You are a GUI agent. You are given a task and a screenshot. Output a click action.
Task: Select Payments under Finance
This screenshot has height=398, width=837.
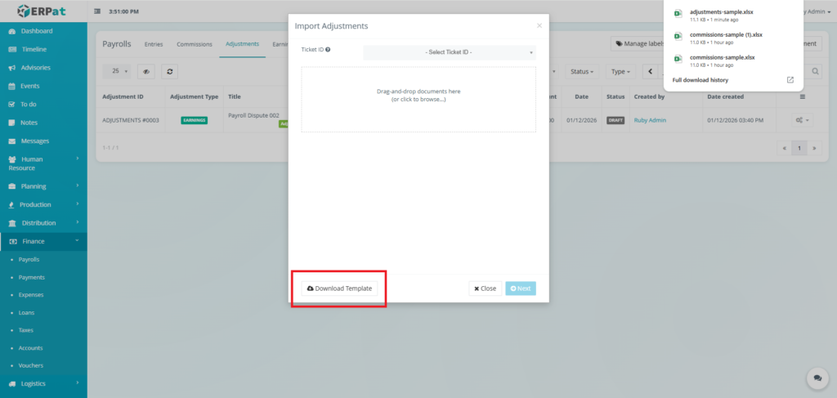point(32,277)
